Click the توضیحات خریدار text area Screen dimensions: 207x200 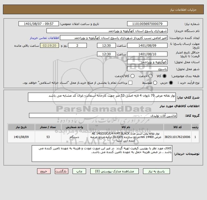click(102, 154)
